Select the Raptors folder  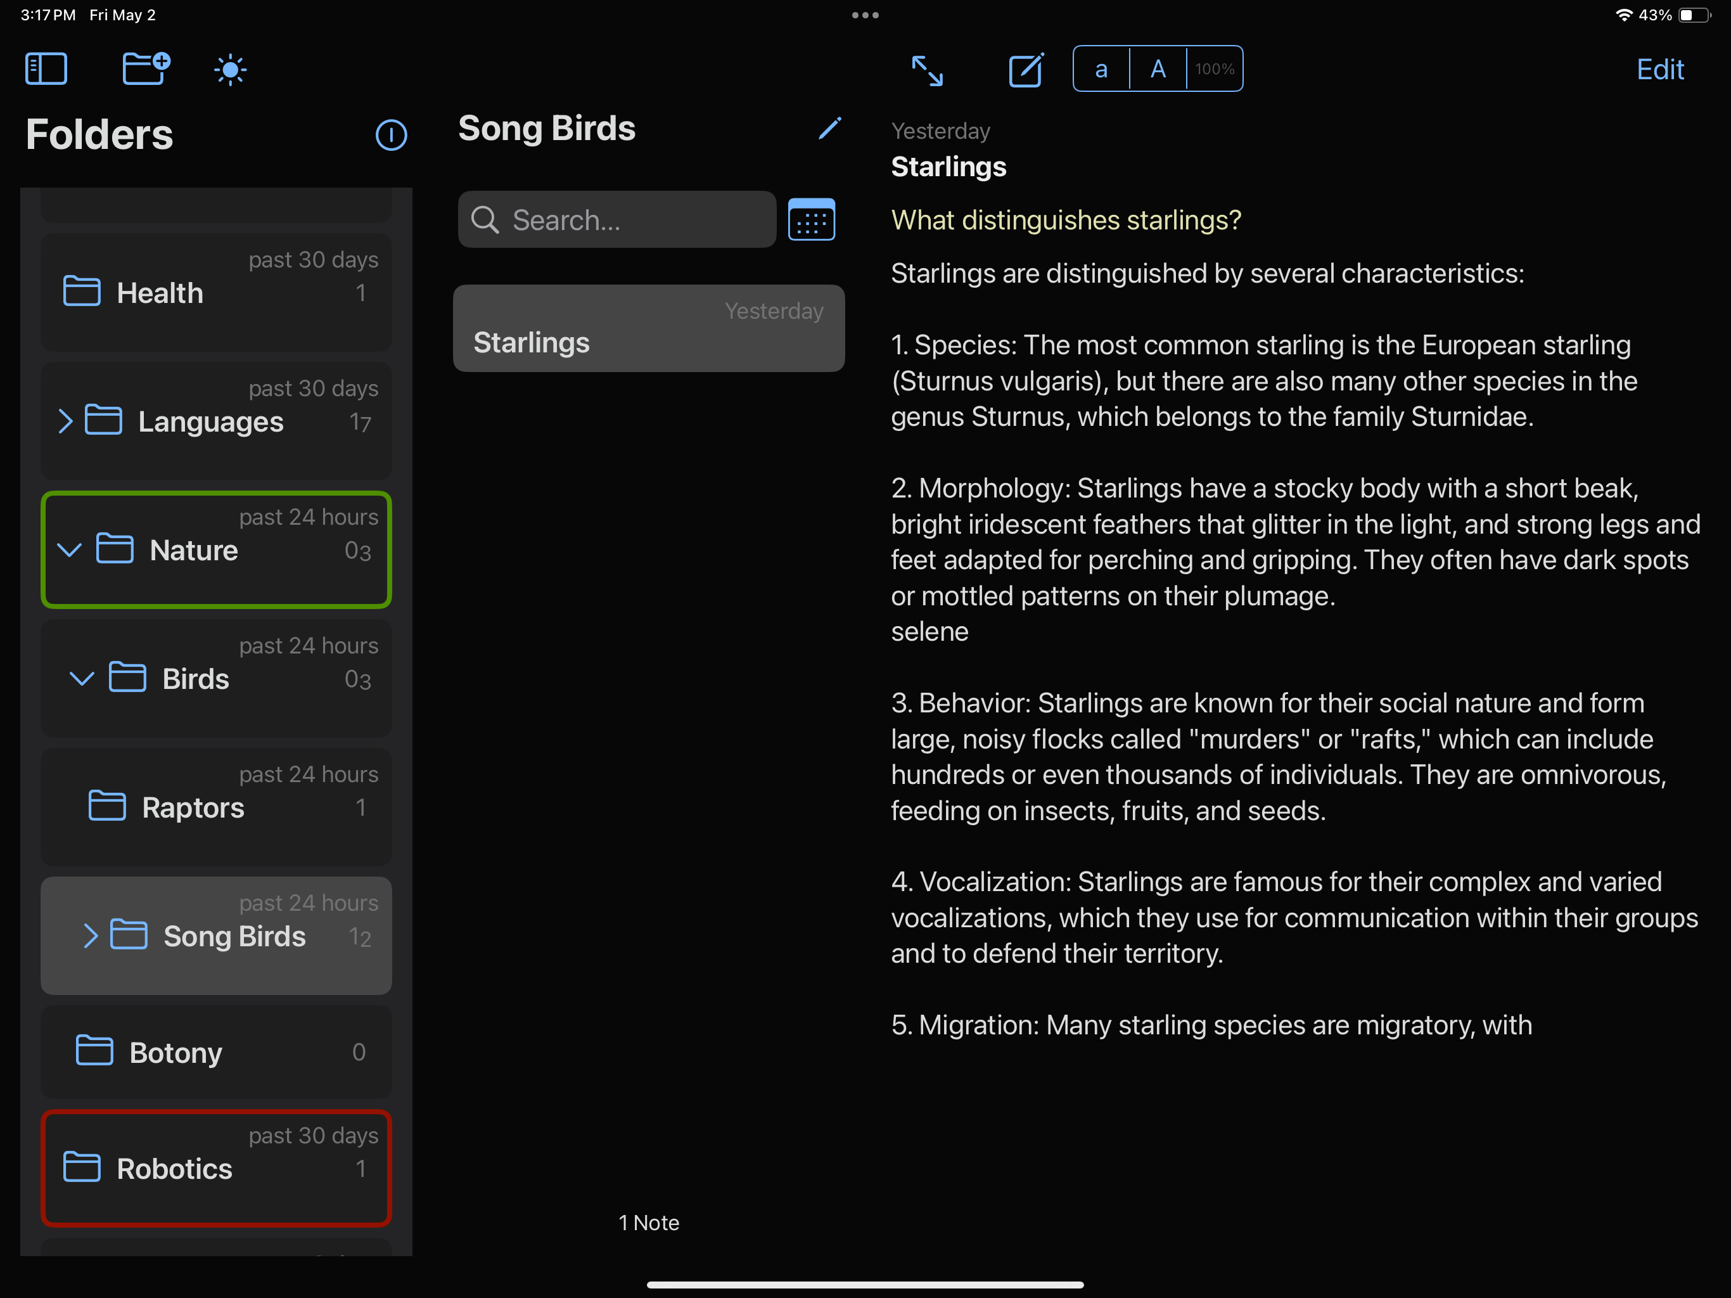click(193, 807)
